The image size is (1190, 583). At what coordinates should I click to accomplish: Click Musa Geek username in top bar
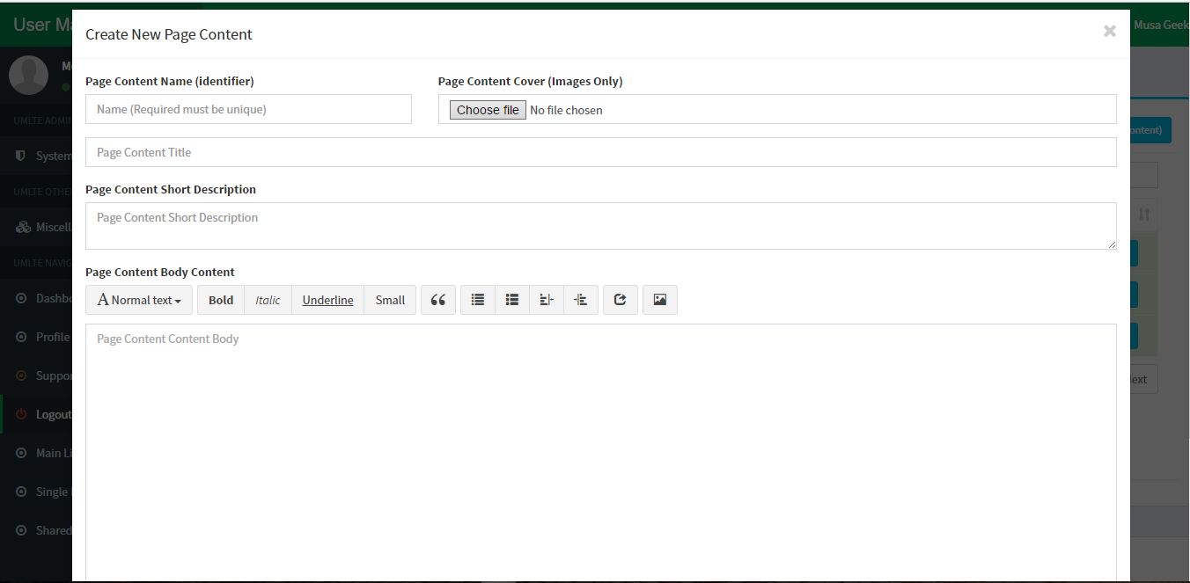[1161, 25]
